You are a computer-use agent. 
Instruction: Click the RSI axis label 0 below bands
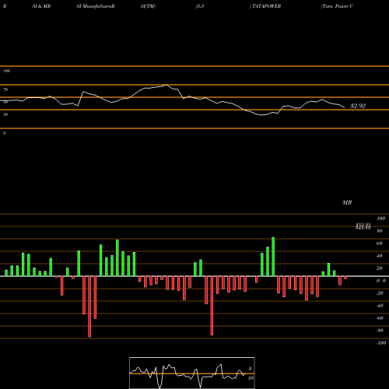point(4,133)
